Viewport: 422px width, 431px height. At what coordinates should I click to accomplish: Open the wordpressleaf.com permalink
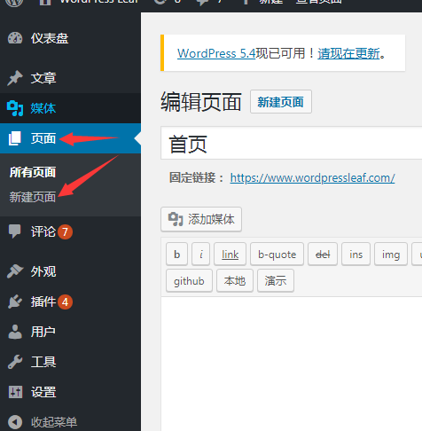(x=312, y=178)
